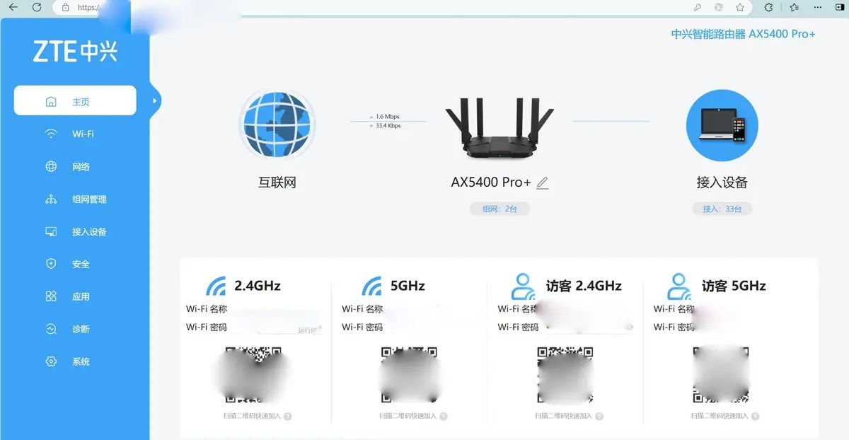Click the 访客 5GHz QR code

click(720, 374)
